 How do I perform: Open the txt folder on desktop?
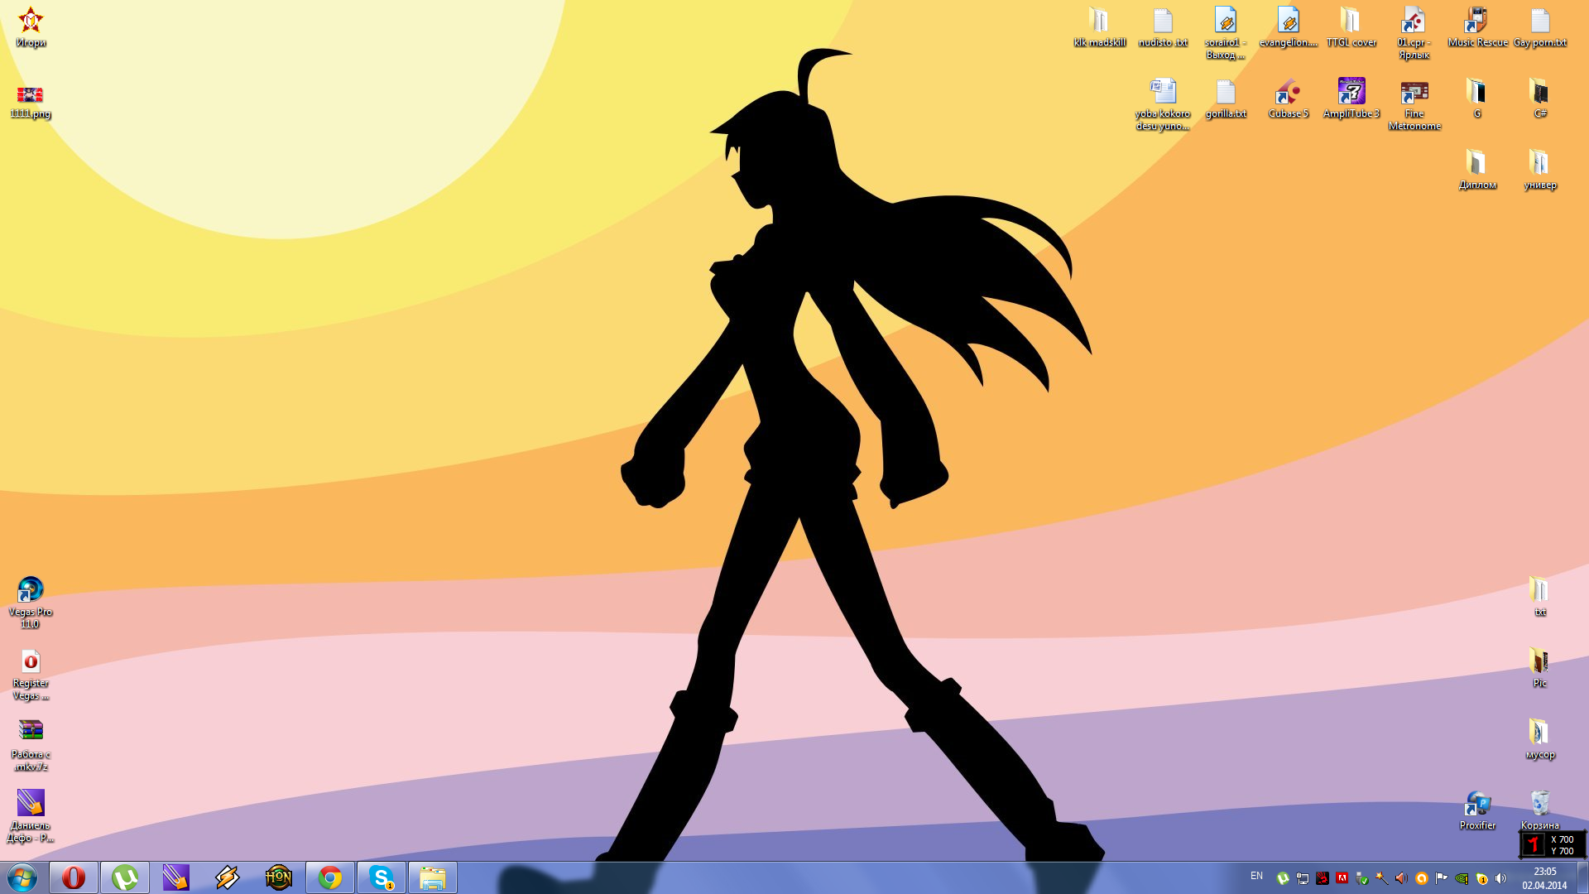tap(1540, 597)
